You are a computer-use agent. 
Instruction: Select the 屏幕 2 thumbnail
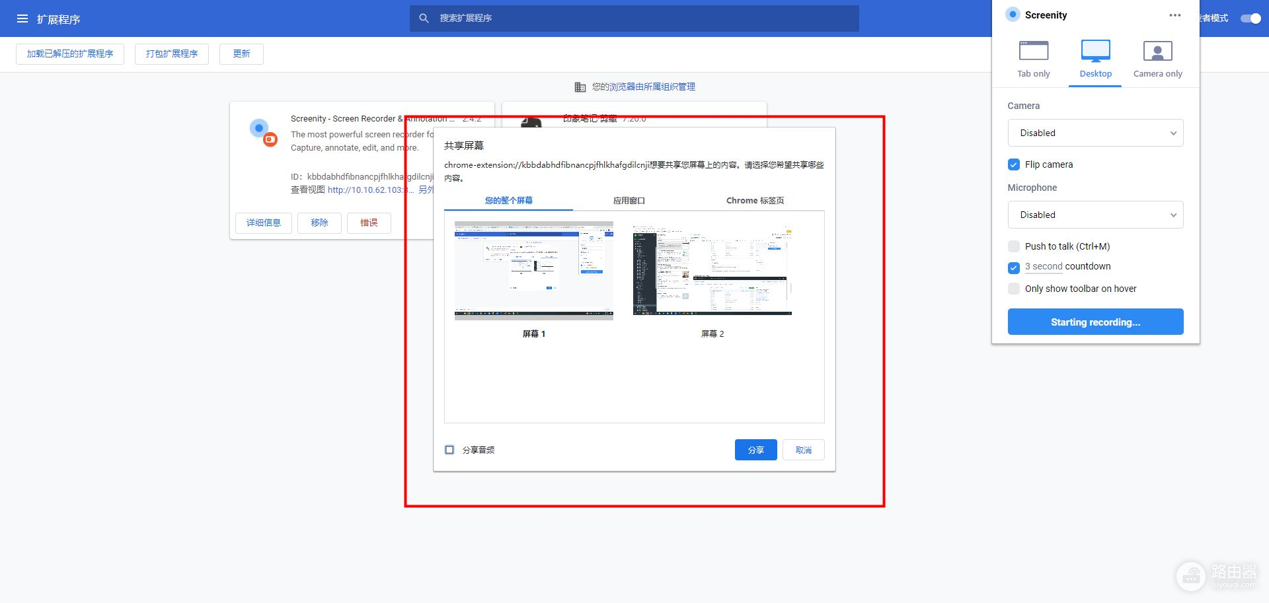[712, 271]
